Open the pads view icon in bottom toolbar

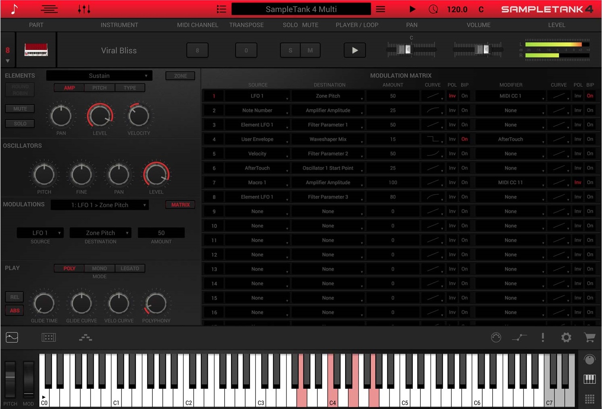[48, 338]
